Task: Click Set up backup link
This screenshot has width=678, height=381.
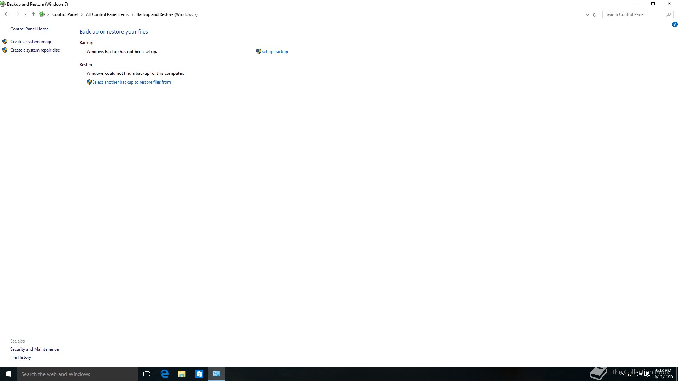Action: tap(275, 52)
